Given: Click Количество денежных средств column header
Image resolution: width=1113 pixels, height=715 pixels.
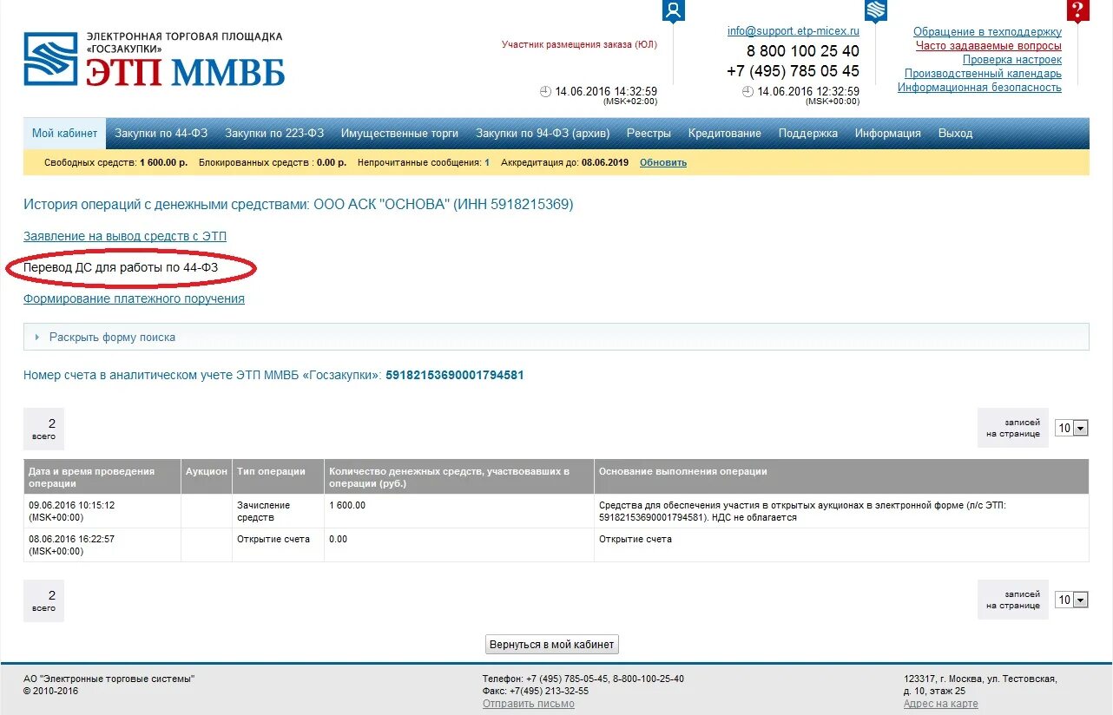Looking at the screenshot, I should (x=459, y=477).
